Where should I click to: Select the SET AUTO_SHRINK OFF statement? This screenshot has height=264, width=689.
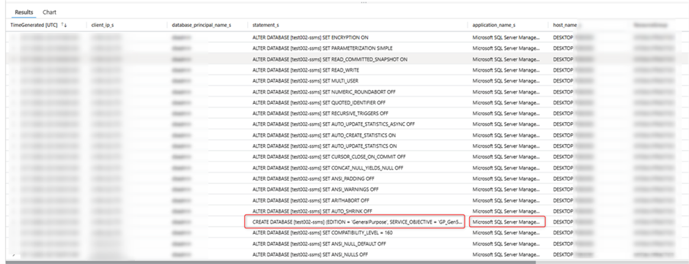312,211
